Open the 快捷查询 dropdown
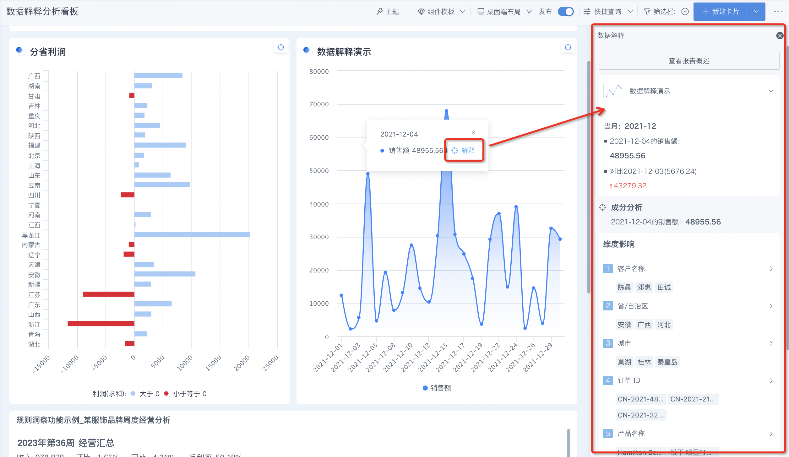 608,12
